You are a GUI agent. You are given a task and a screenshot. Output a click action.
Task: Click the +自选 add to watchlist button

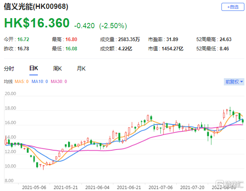point(233,7)
